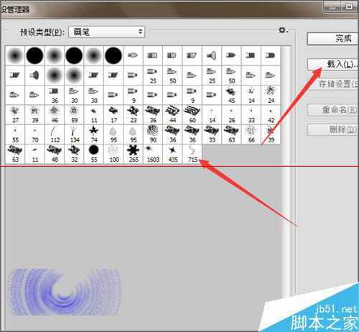Select the brush preset labeled 44
Screen dimensions: 359x332
coord(172,115)
